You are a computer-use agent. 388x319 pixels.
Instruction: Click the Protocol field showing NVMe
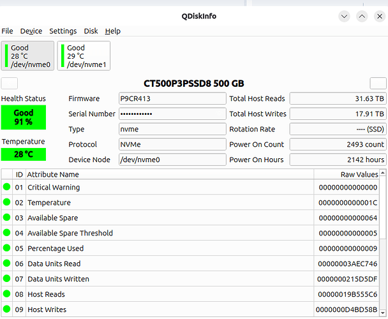pos(172,144)
